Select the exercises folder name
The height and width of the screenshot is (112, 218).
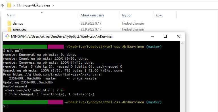pyautogui.click(x=19, y=29)
